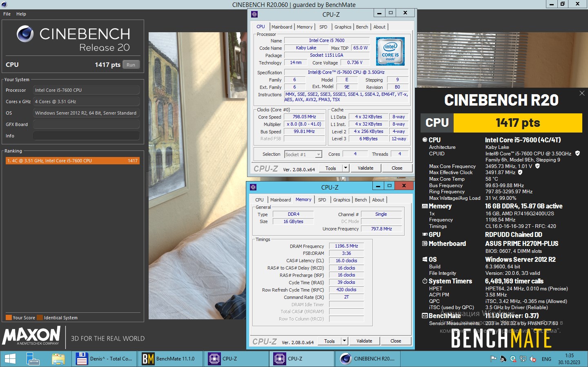Click the muted volume tray icon
The height and width of the screenshot is (367, 588).
pos(533,359)
